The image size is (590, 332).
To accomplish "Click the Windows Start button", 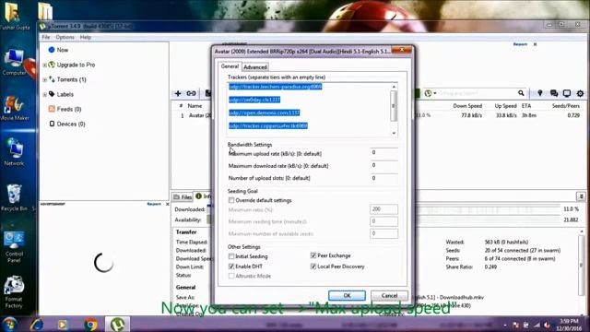I will click(x=9, y=325).
